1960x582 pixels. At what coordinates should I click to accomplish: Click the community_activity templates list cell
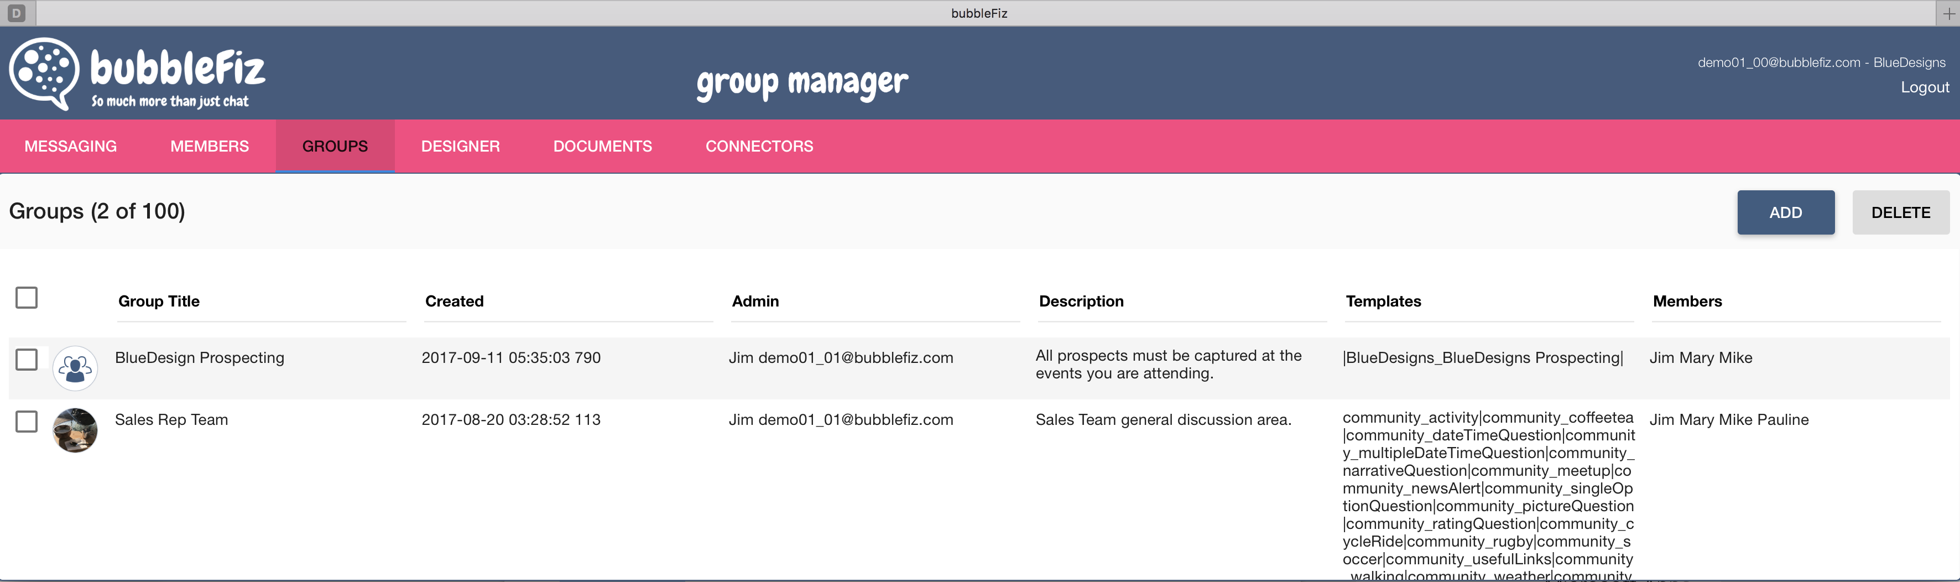pos(1488,496)
